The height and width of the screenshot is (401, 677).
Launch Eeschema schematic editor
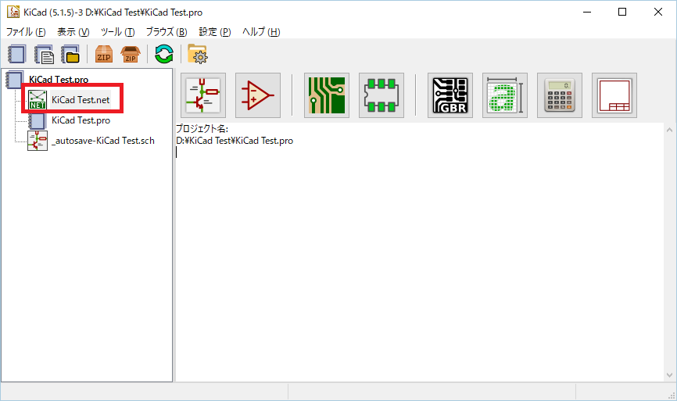click(203, 95)
